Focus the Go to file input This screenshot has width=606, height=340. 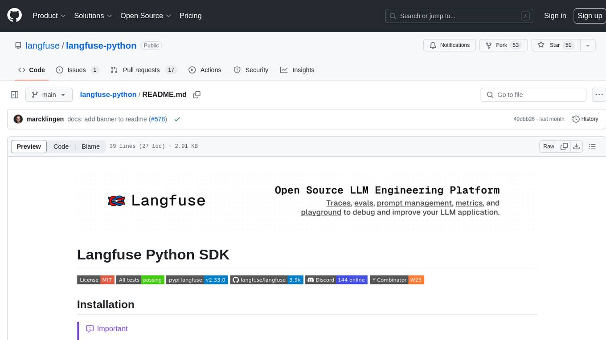coord(533,95)
